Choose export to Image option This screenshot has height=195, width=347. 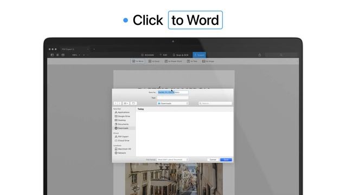click(x=208, y=61)
